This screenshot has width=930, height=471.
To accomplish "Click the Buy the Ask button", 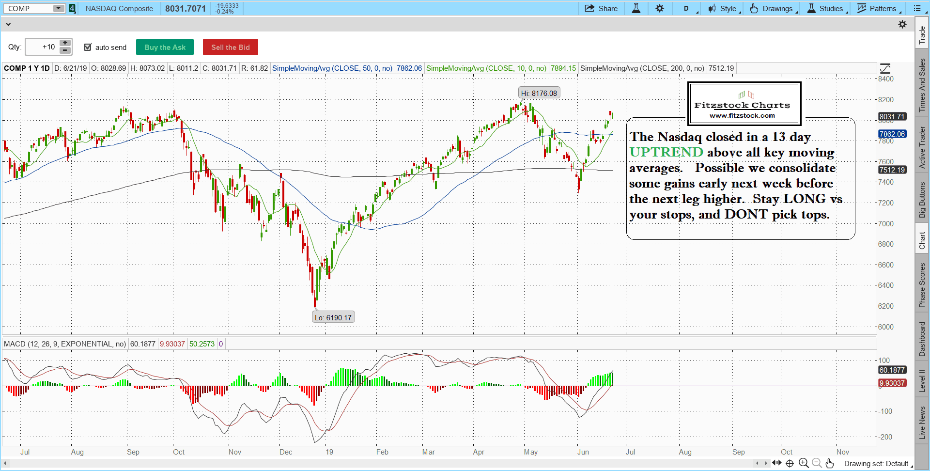I will [x=165, y=47].
